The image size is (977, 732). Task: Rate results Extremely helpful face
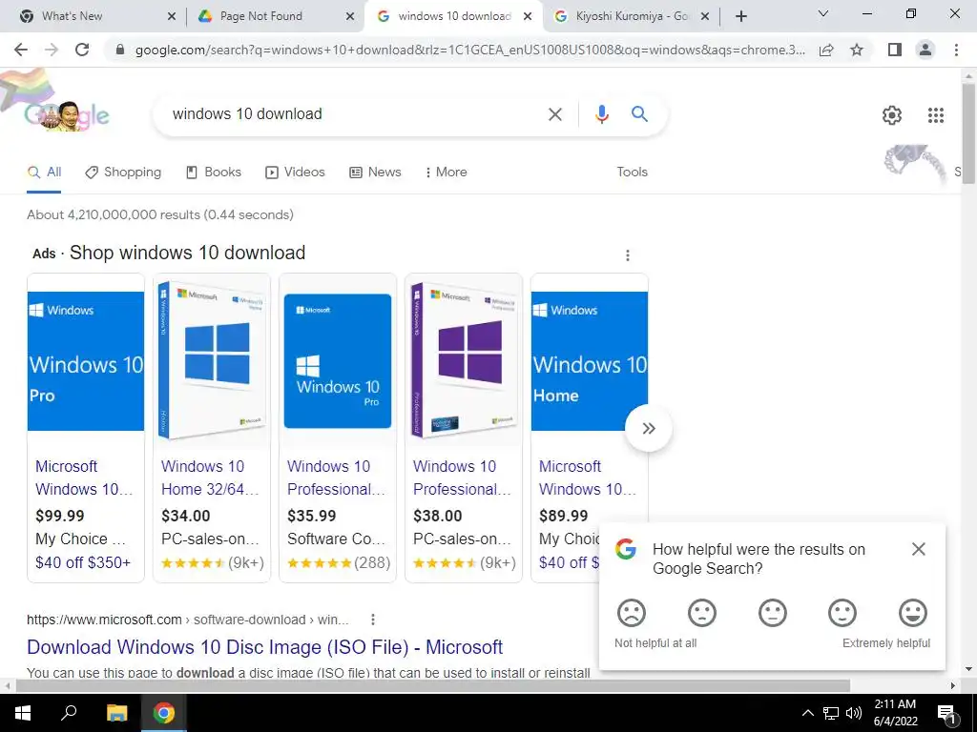click(x=913, y=613)
